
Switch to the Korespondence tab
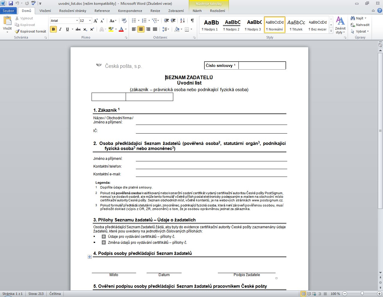tap(130, 11)
